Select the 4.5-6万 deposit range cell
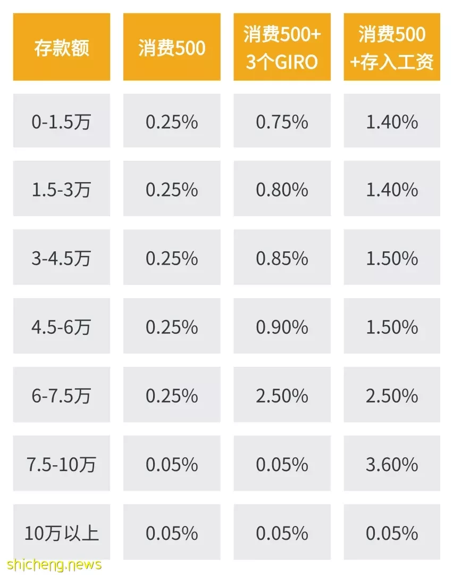 click(62, 326)
